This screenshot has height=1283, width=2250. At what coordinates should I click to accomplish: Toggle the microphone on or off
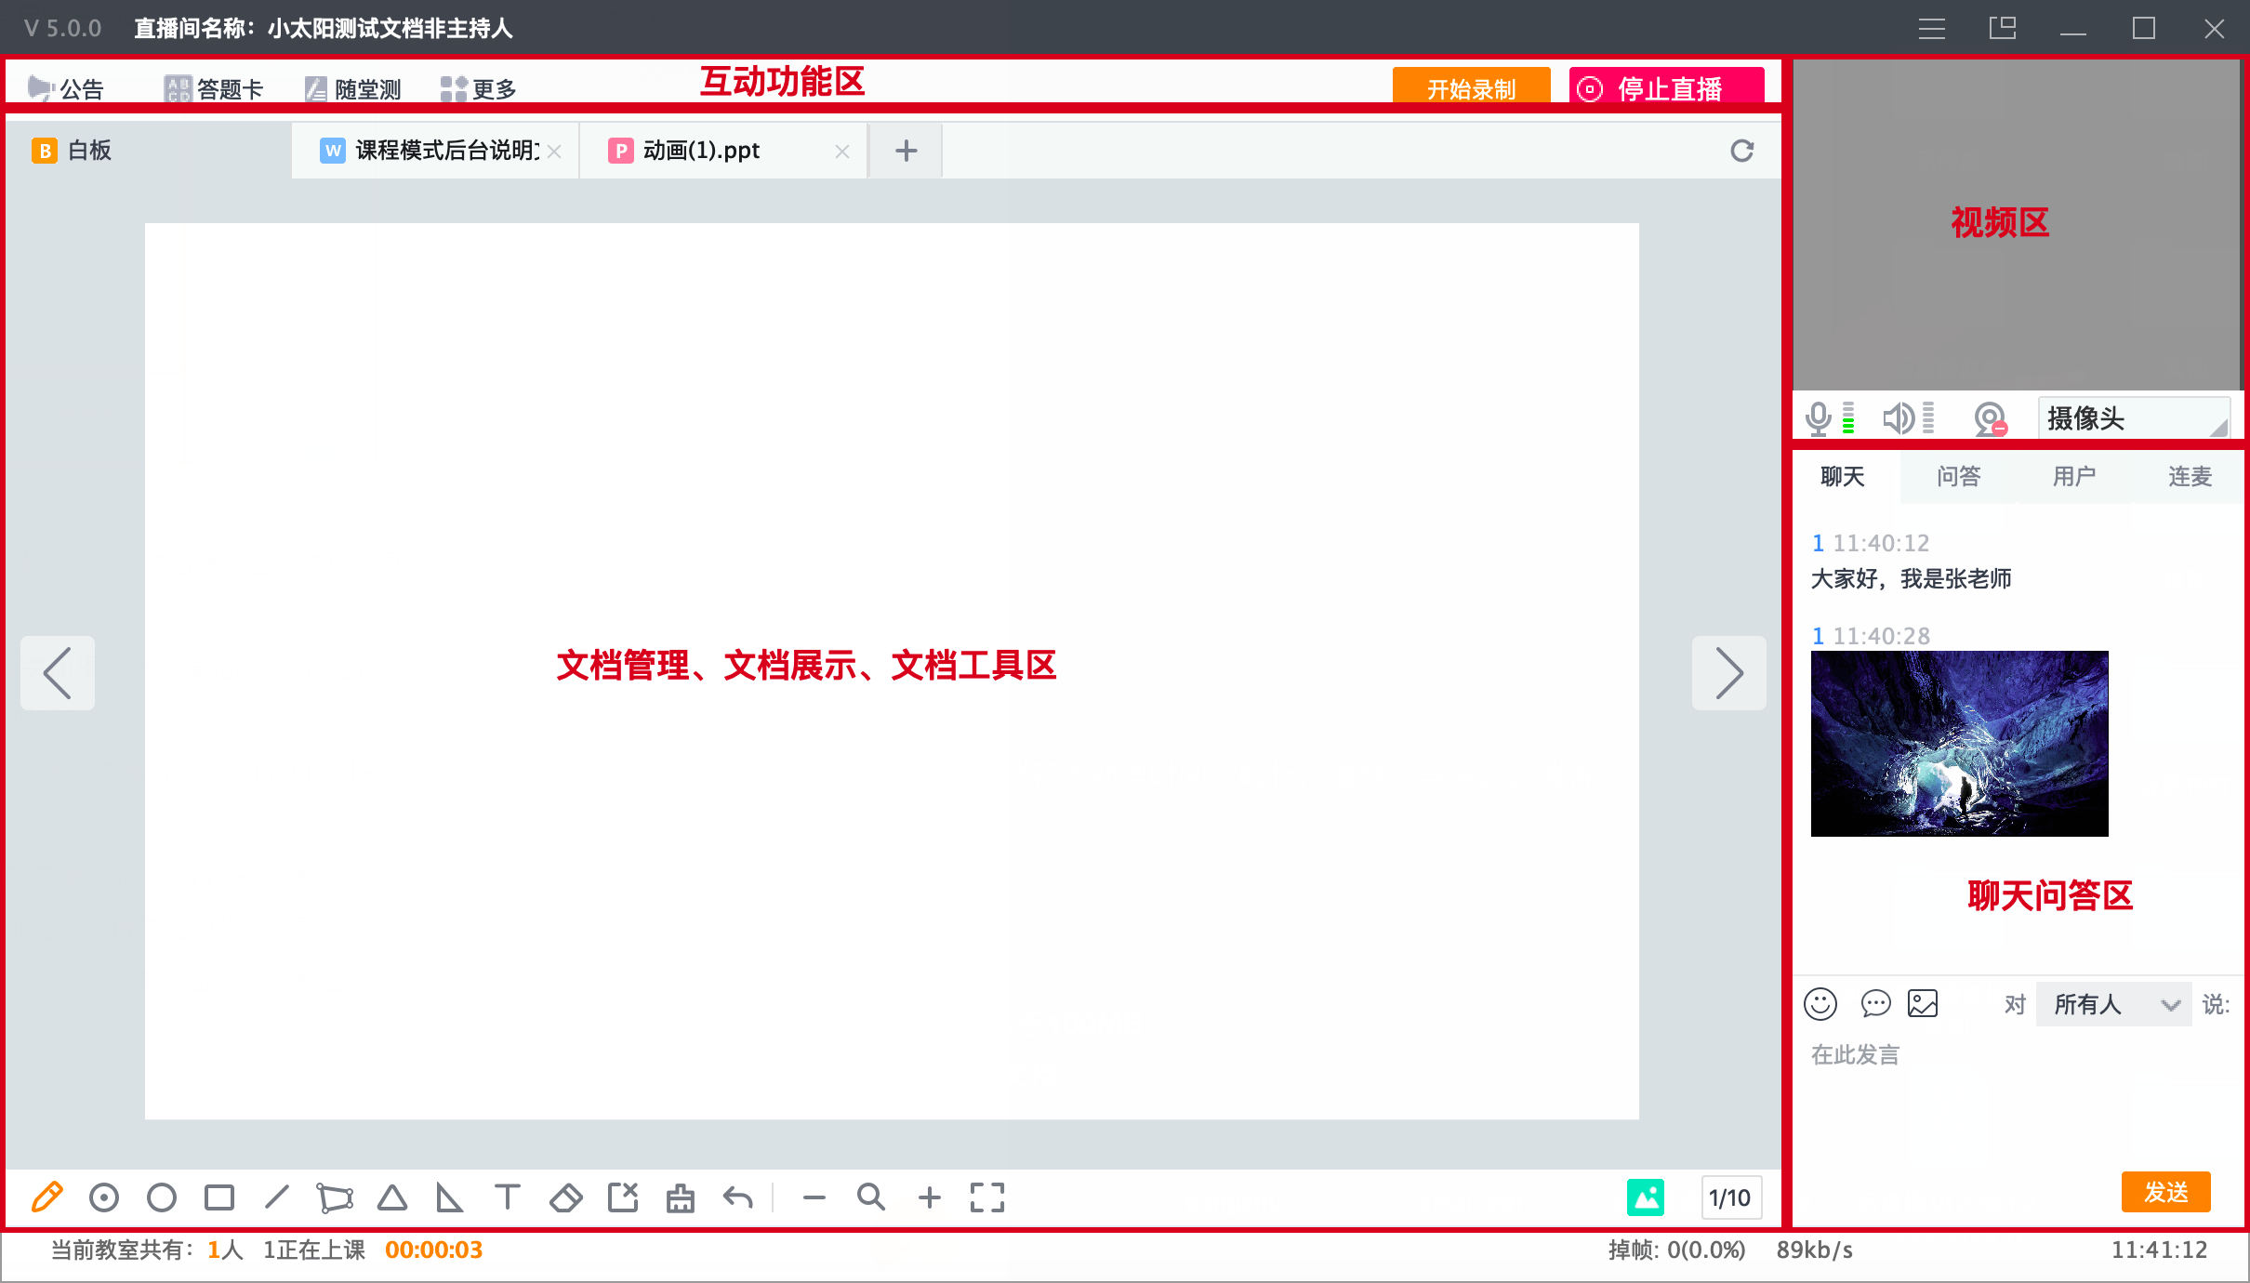point(1819,418)
